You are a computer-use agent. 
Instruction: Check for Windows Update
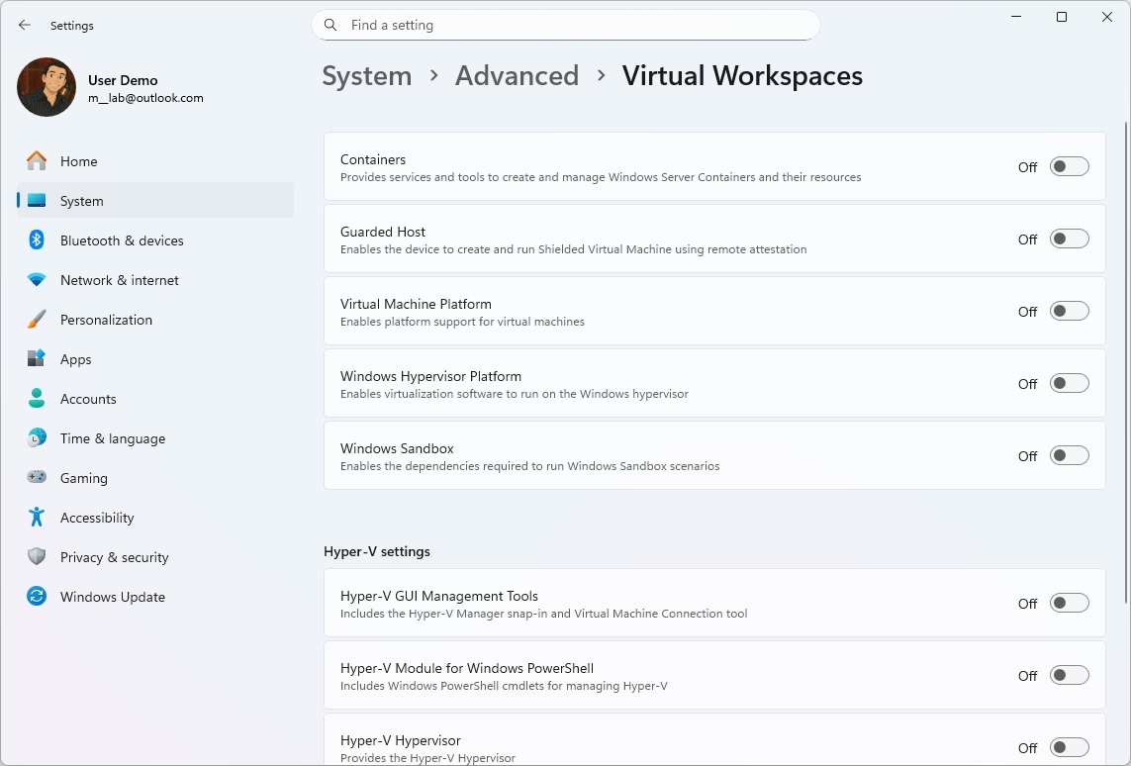tap(112, 596)
